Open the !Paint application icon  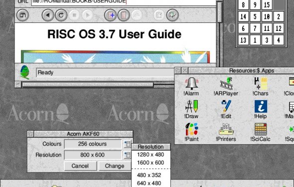pyautogui.click(x=191, y=132)
